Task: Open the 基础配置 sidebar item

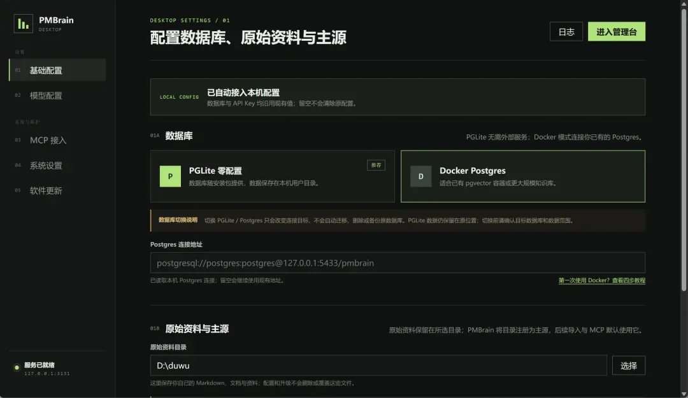Action: pyautogui.click(x=57, y=70)
